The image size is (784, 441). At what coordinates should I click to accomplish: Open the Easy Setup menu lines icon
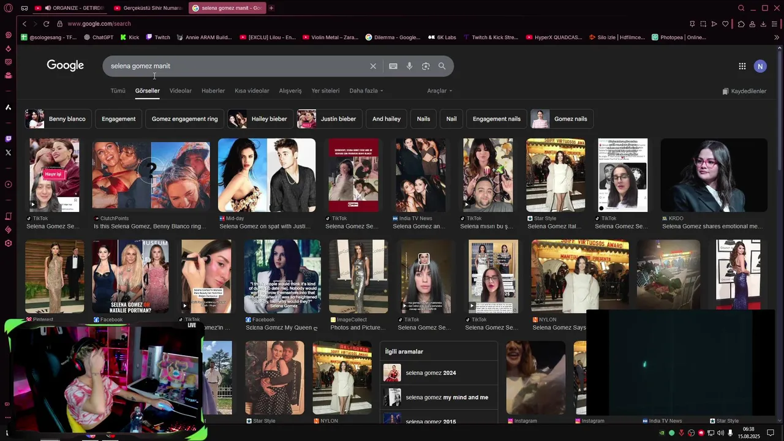coord(775,24)
